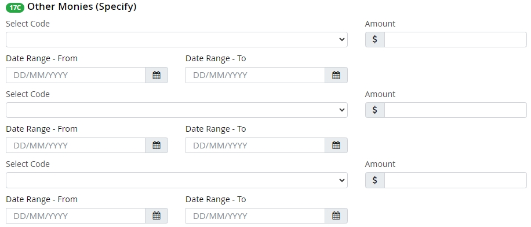
Task: Focus the first Amount input field
Action: click(x=456, y=39)
